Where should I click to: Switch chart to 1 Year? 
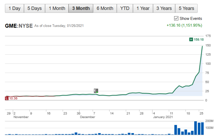pyautogui.click(x=143, y=8)
